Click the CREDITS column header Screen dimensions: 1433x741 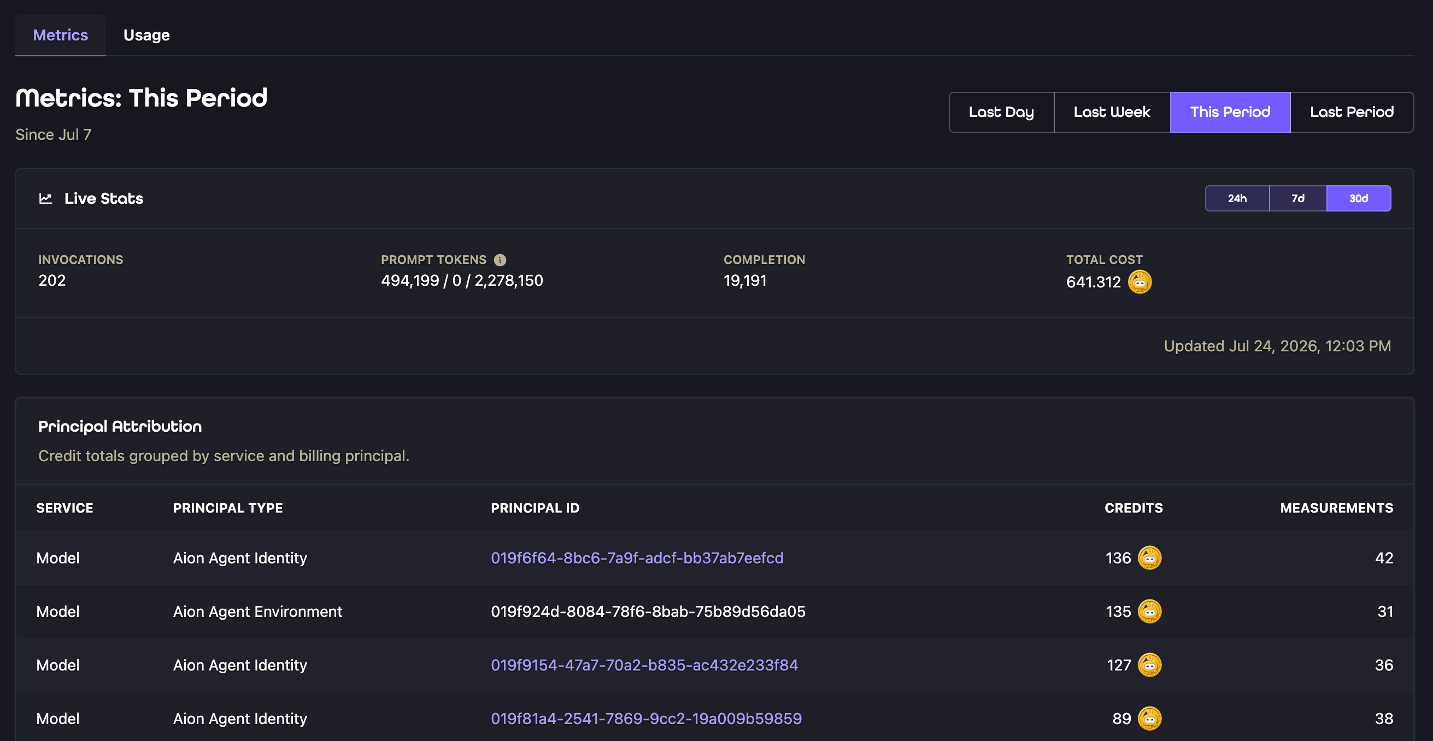click(x=1133, y=508)
